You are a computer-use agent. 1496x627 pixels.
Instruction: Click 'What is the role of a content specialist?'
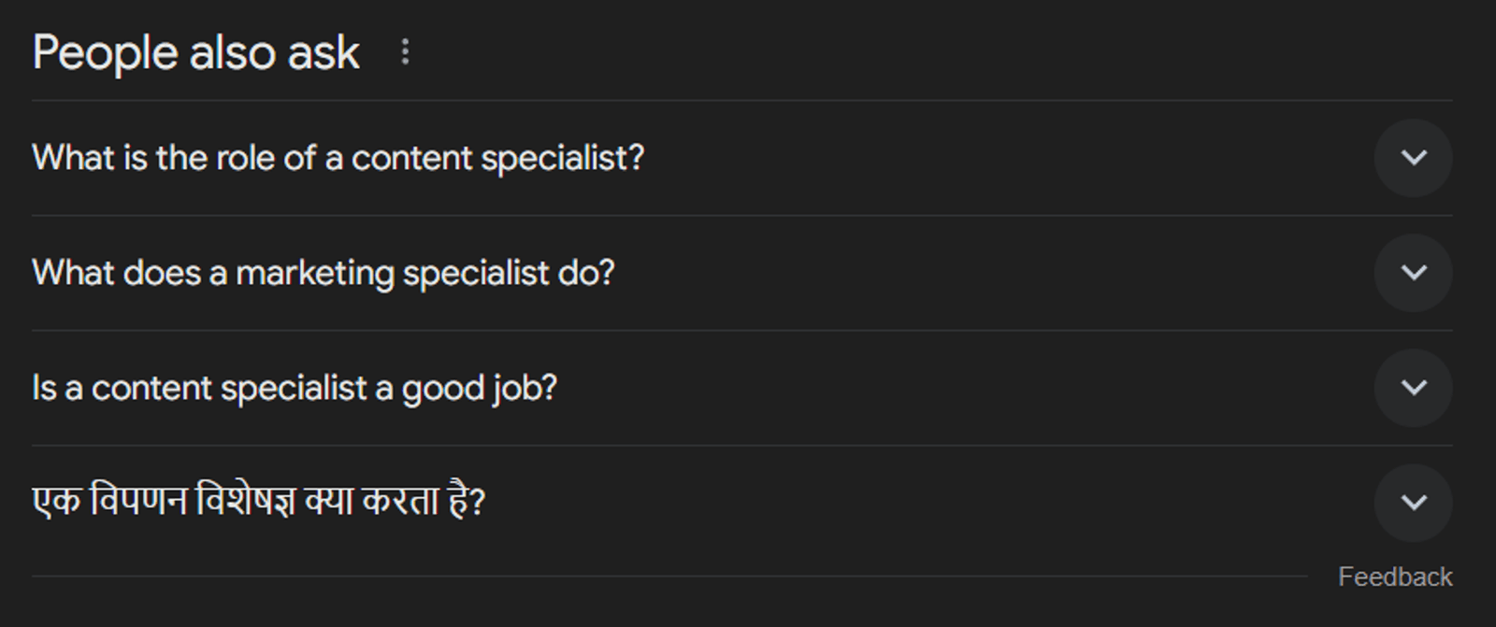tap(338, 158)
